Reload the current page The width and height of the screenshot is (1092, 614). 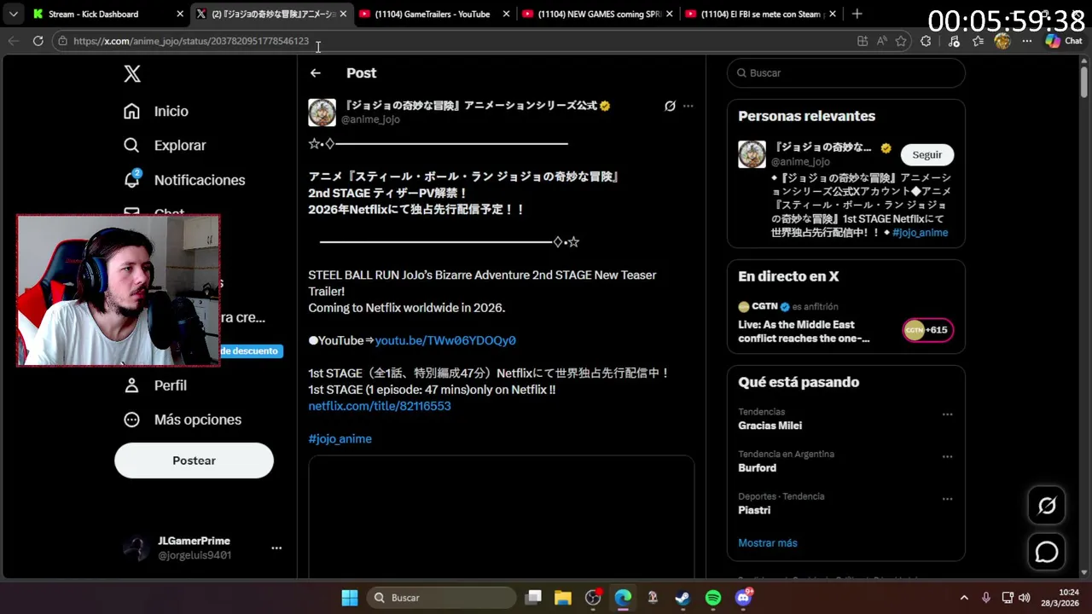(38, 41)
